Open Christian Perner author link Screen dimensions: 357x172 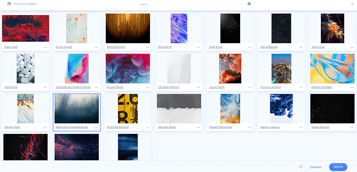coord(169,87)
